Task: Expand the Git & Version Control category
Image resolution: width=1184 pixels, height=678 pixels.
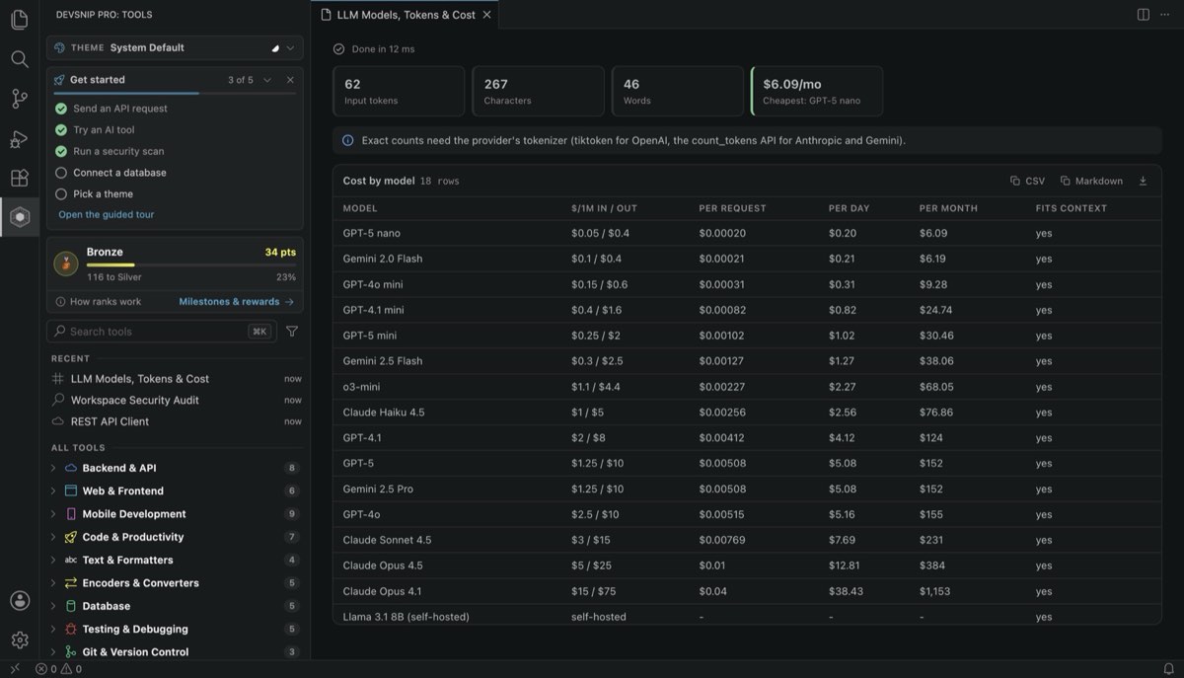Action: [x=175, y=651]
